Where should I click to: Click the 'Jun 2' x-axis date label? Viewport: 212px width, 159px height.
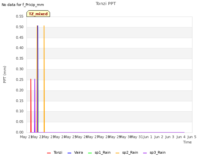tap(159, 137)
